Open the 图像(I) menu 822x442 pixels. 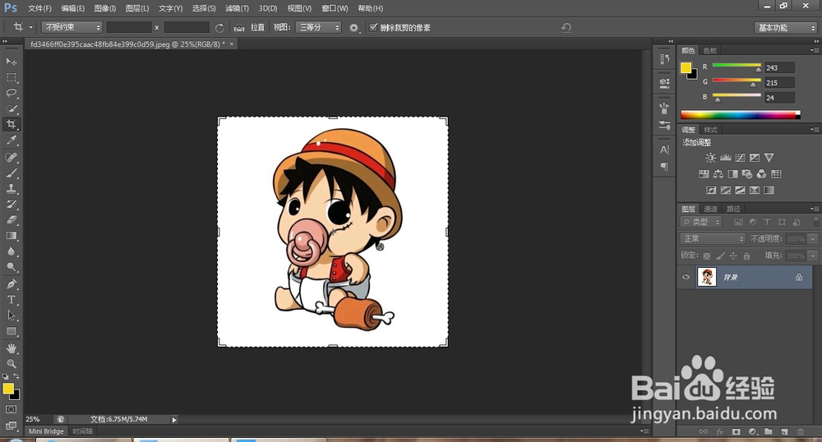[x=105, y=8]
